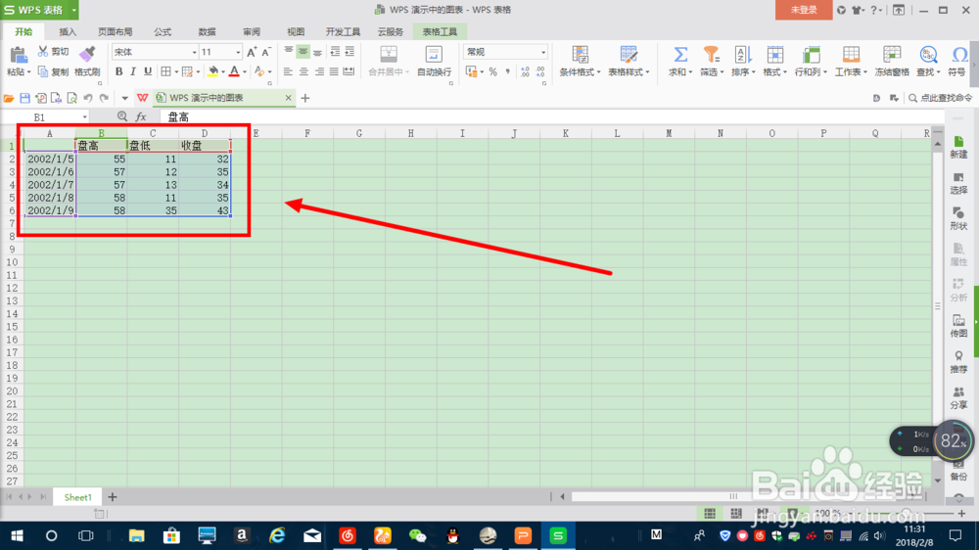979x550 pixels.
Task: Click the Not Logged In (未登录) button
Action: tap(804, 10)
